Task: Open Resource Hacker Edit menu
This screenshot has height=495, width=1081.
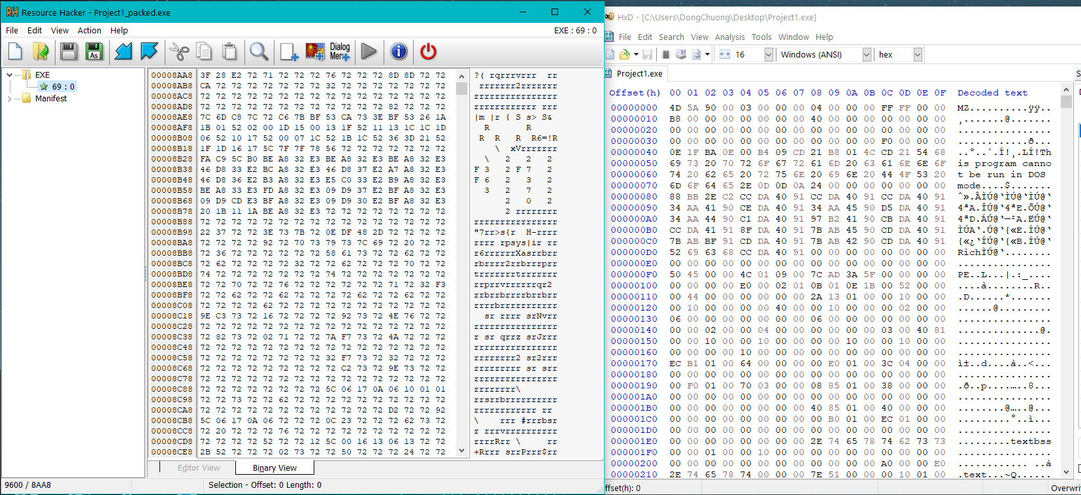Action: (x=35, y=30)
